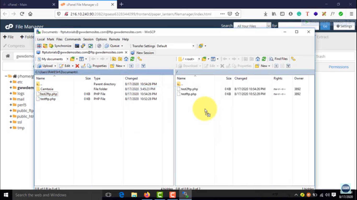This screenshot has width=357, height=200.
Task: Switch to the cPanel - Main browser tab
Action: [29, 4]
